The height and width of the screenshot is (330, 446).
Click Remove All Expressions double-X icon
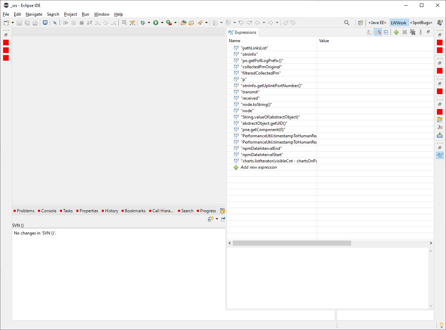[413, 32]
